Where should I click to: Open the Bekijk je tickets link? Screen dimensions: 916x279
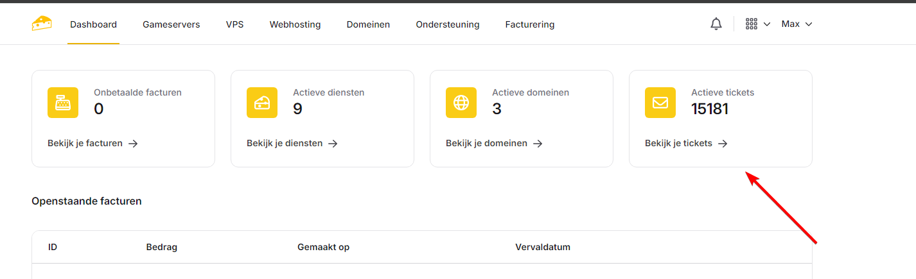click(685, 144)
